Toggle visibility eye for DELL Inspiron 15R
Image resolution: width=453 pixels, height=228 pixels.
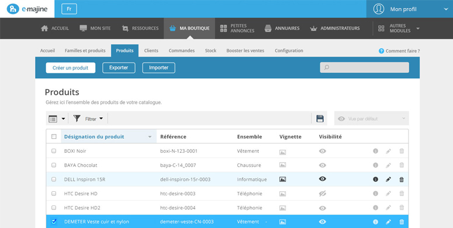(323, 178)
